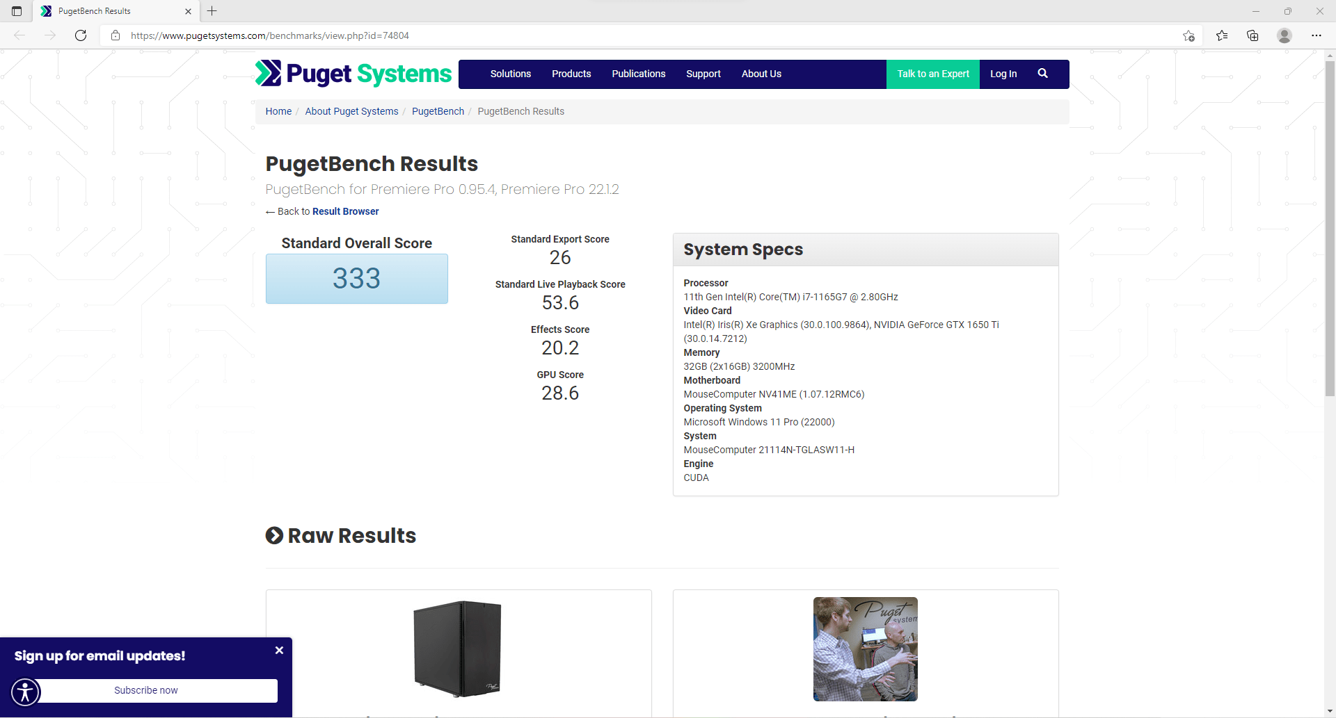Open the site search magnifier icon
This screenshot has width=1336, height=718.
tap(1042, 74)
